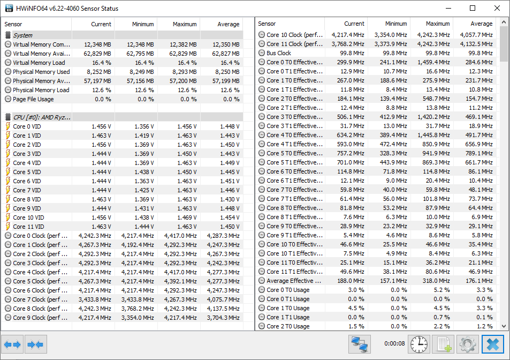
Task: Click the Average column header in right panel
Action: [475, 24]
